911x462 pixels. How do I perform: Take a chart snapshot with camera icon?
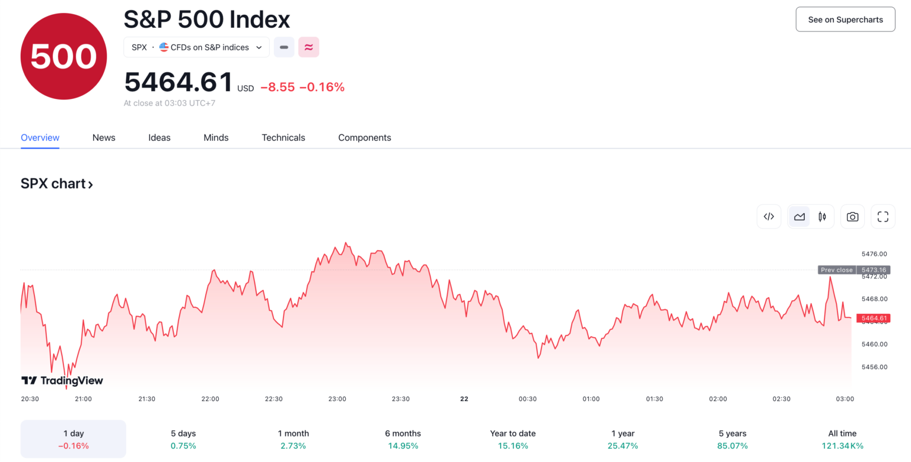pyautogui.click(x=852, y=216)
